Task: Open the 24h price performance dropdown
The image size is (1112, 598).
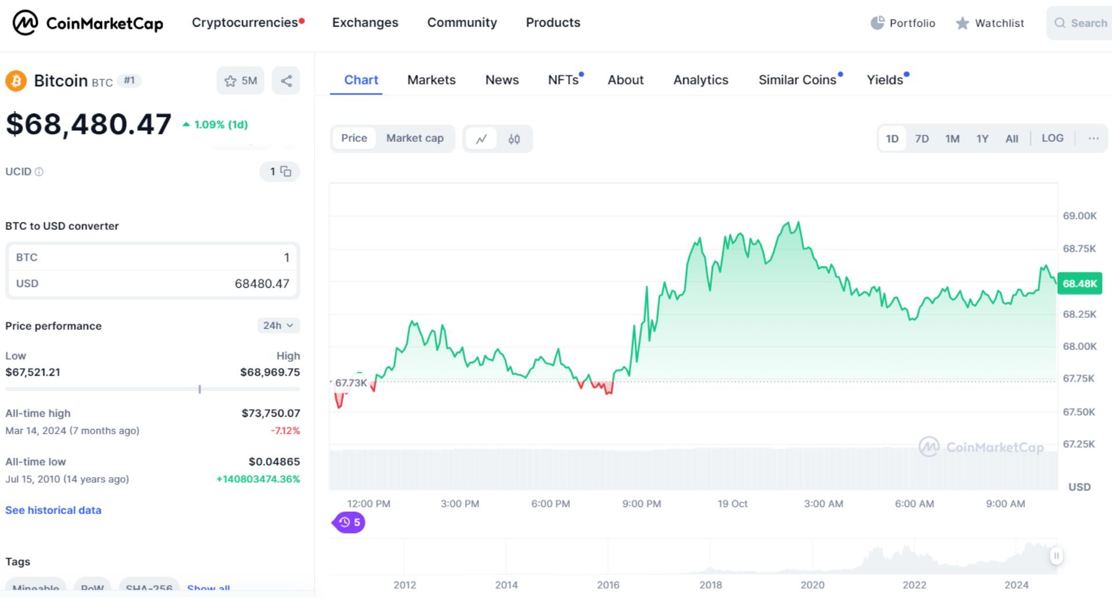Action: 278,325
